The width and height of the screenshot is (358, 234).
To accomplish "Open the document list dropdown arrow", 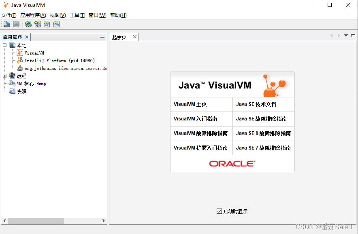I will 346,36.
